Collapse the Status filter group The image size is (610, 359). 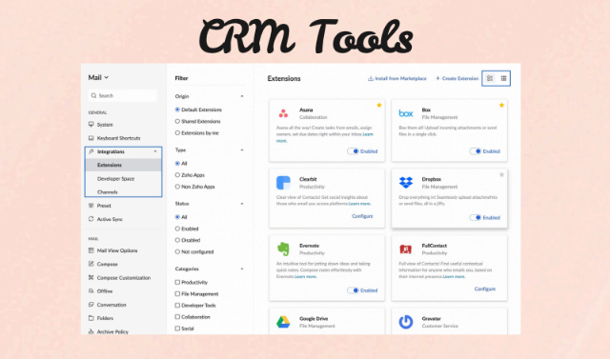(x=242, y=203)
